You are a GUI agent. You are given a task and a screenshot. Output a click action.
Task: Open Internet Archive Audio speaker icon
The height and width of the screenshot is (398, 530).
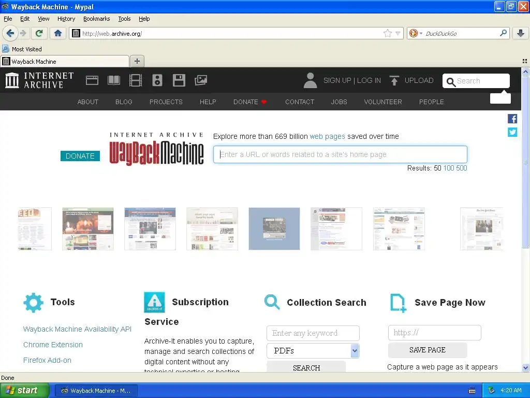(157, 80)
